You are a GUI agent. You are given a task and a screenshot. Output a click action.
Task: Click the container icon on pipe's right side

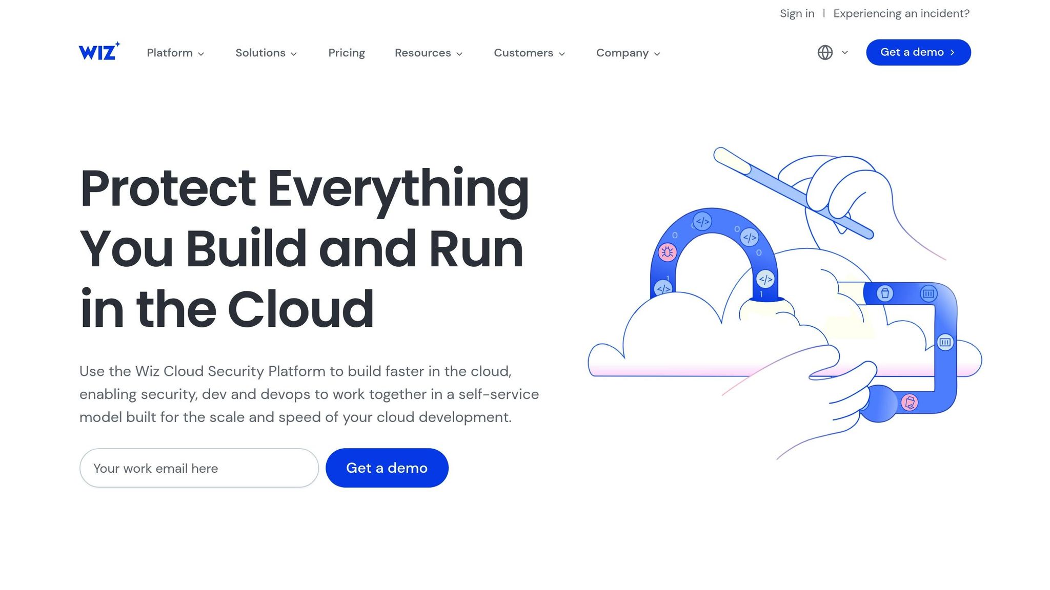point(945,342)
